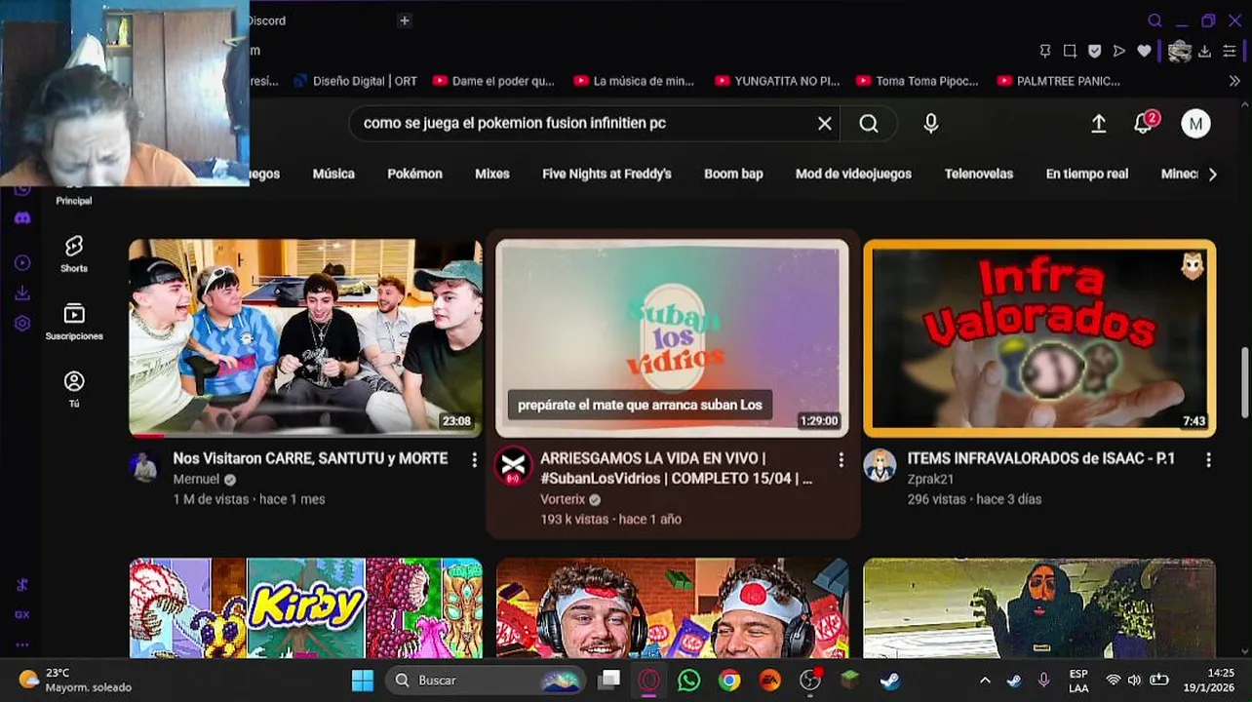Open the Mernuel channel name
1252x702 pixels.
(196, 480)
